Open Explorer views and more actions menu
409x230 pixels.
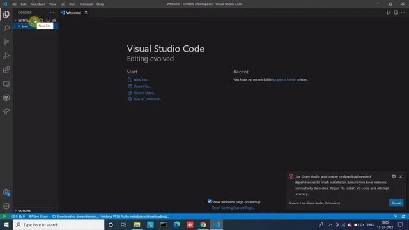[52, 13]
